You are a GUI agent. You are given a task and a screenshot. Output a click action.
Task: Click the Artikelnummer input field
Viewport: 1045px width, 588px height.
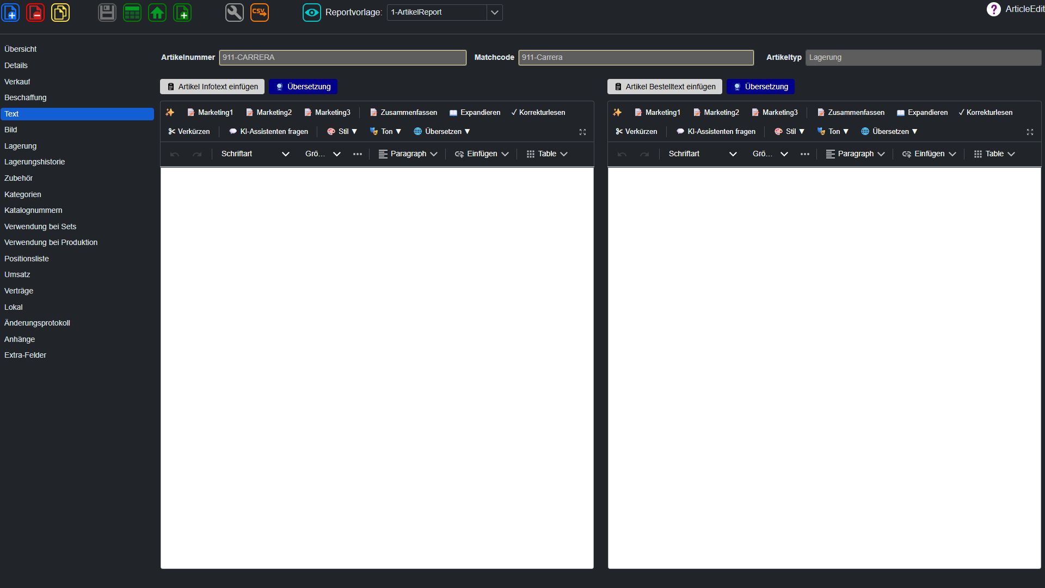[343, 58]
